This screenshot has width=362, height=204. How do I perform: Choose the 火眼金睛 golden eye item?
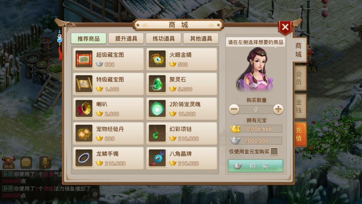point(182,59)
